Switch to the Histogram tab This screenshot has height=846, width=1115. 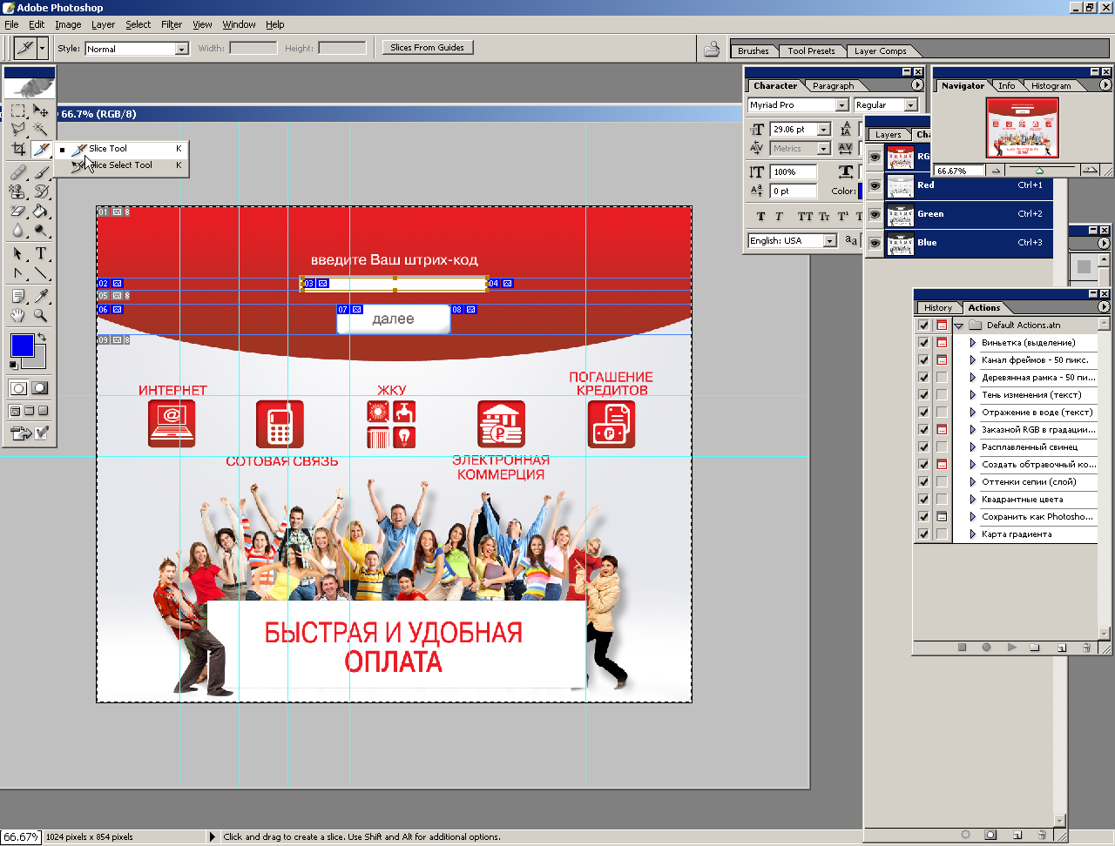[1051, 86]
